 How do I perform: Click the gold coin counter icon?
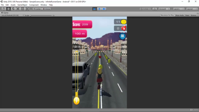tap(124, 22)
